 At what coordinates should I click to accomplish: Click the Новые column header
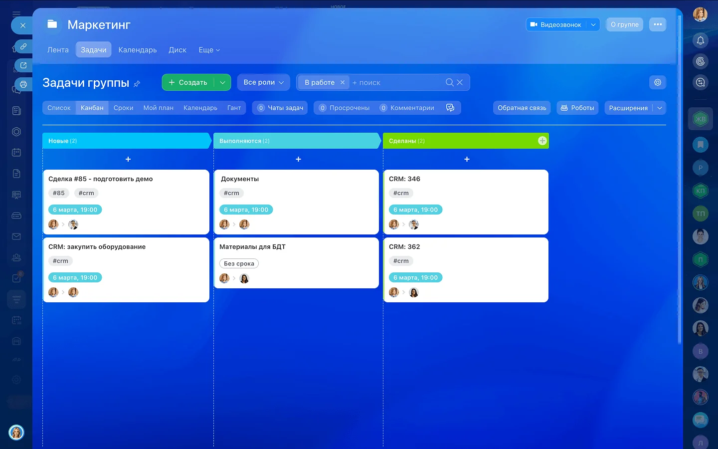[127, 141]
